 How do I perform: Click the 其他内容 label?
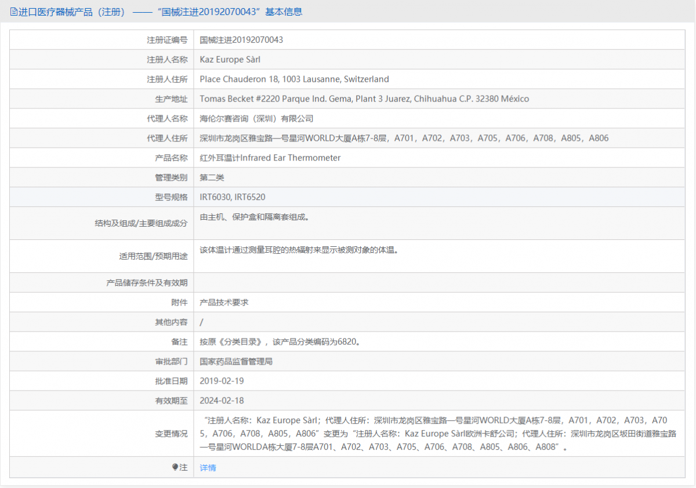click(x=171, y=322)
